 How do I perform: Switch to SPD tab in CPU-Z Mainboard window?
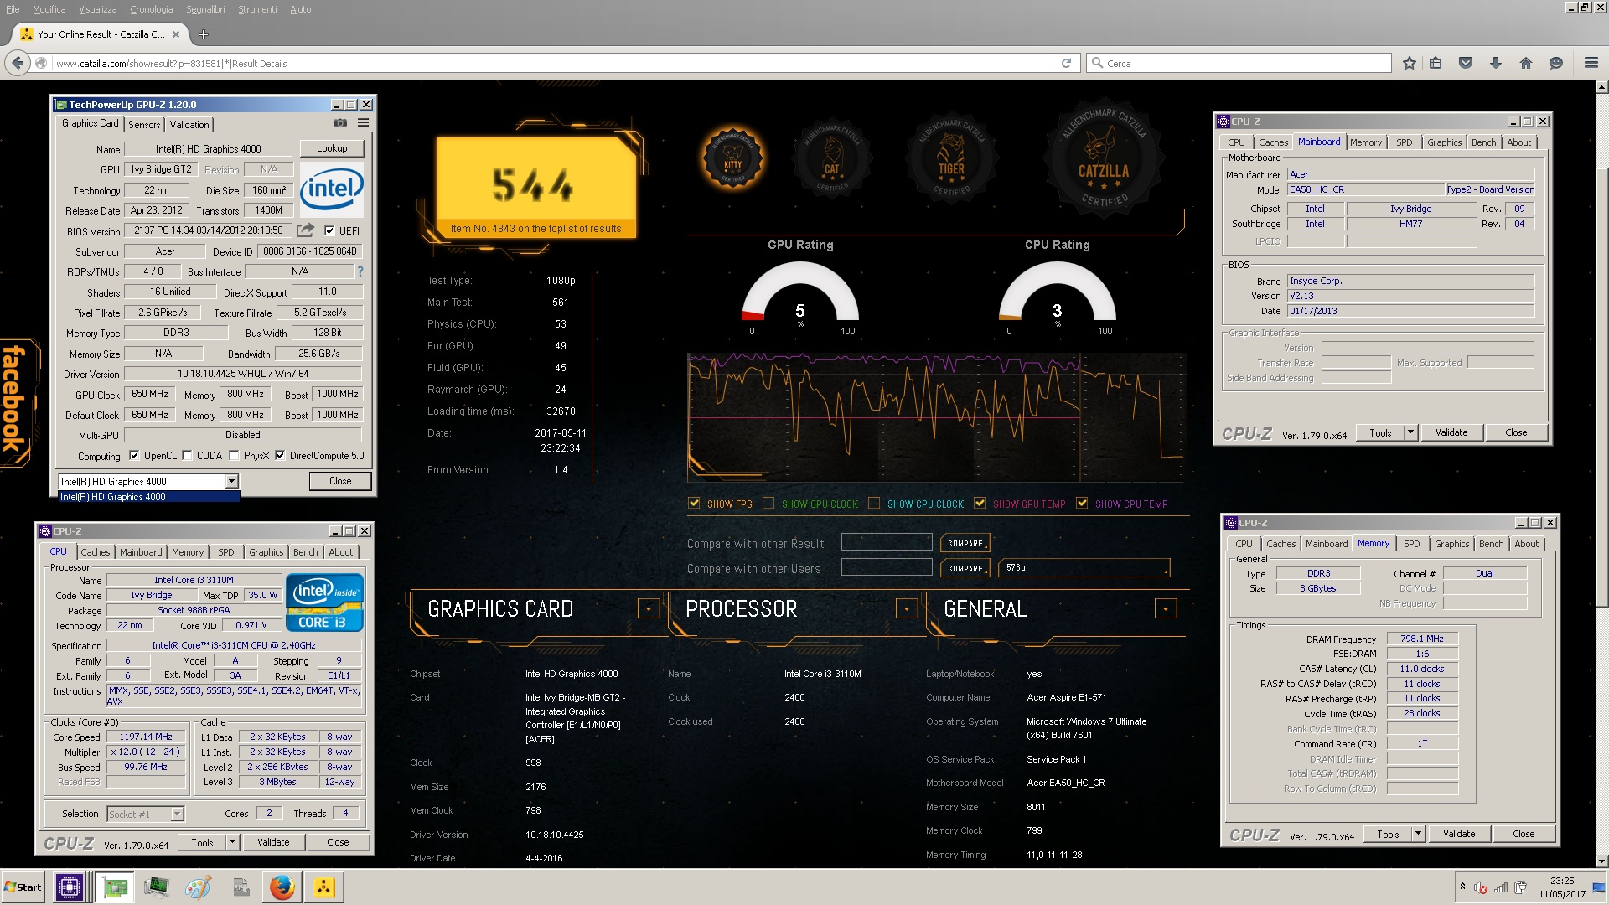click(x=1405, y=142)
